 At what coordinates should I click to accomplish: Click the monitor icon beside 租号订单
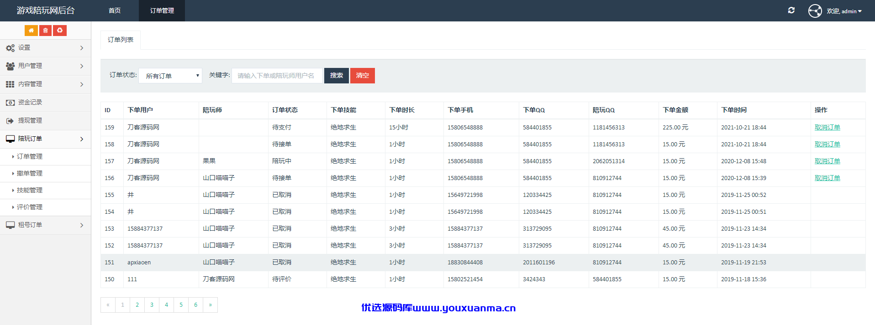pyautogui.click(x=10, y=225)
